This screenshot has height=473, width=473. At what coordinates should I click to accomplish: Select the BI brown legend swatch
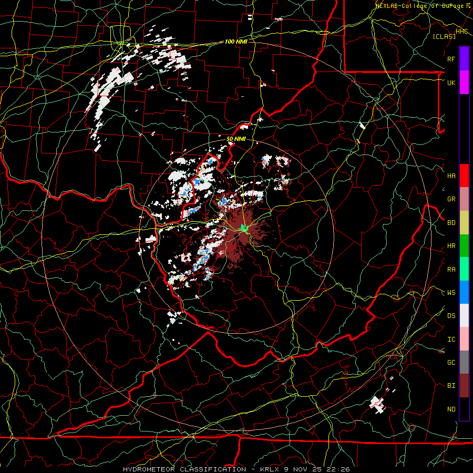(464, 386)
